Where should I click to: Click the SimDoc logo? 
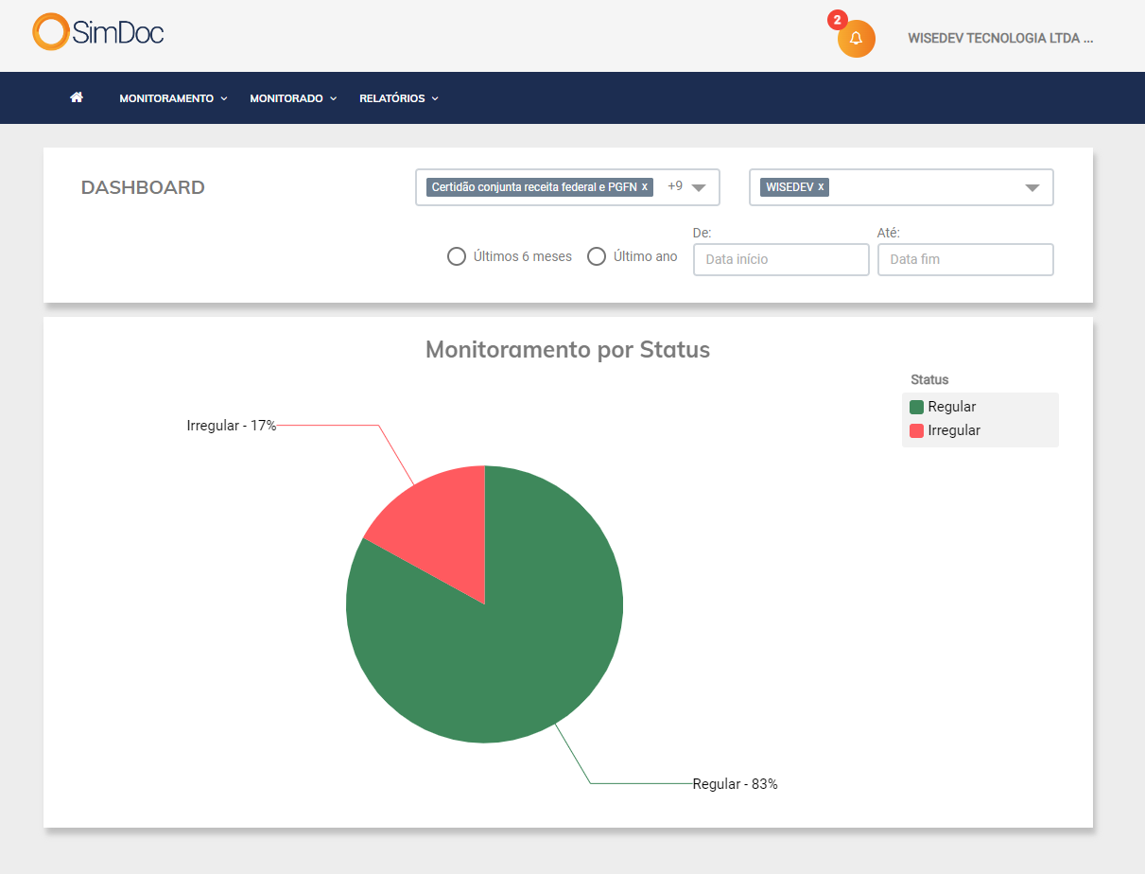96,31
